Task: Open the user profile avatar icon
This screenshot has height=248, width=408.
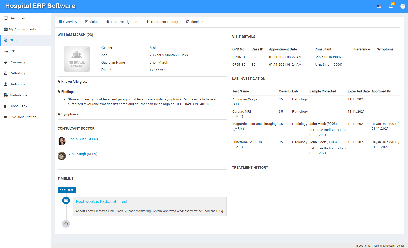Action: click(403, 6)
